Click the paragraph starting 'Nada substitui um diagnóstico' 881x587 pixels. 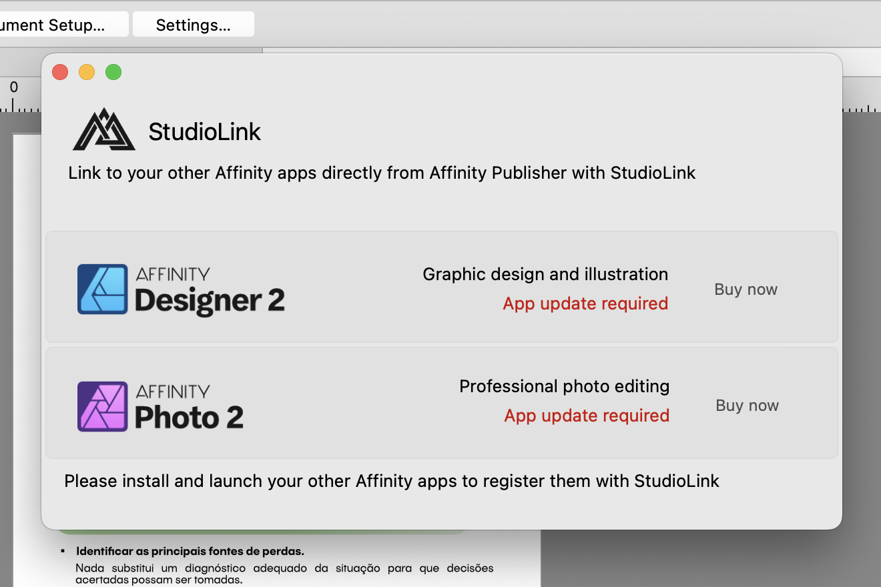pos(284,574)
